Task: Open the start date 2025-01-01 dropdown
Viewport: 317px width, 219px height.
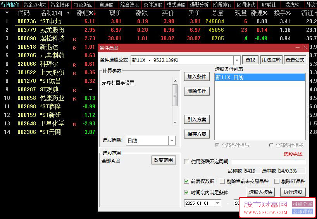Action: point(217,203)
